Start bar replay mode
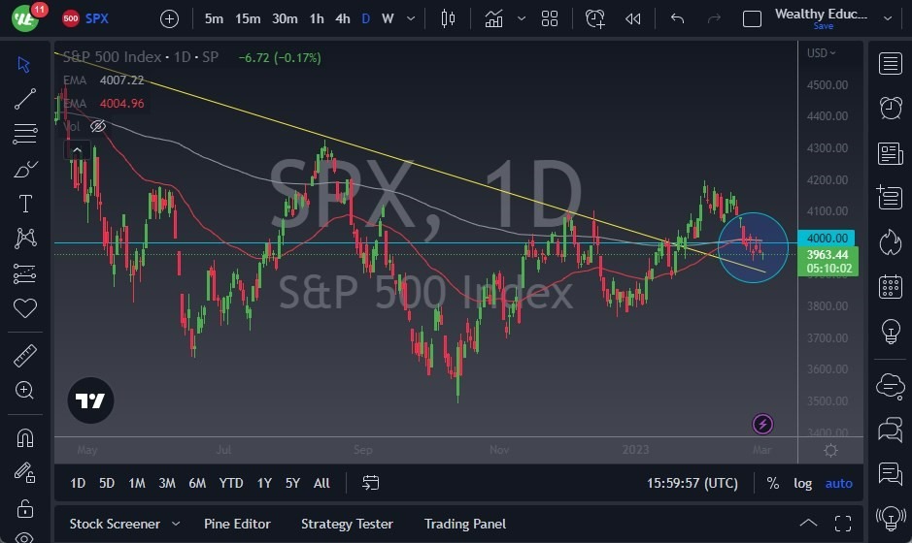Viewport: 912px width, 543px height. [x=633, y=18]
